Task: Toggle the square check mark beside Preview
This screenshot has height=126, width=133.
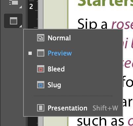Action: tap(30, 53)
